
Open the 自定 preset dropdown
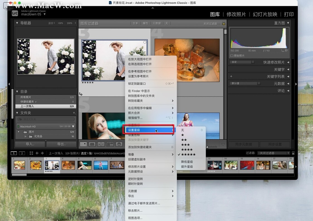242,62
